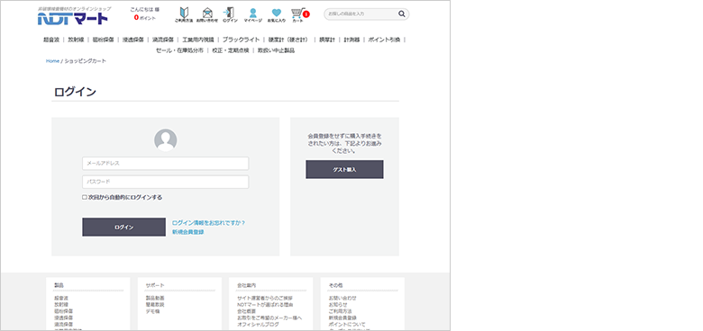
Task: Open 超音波 link in 製品 footer column
Action: (61, 298)
